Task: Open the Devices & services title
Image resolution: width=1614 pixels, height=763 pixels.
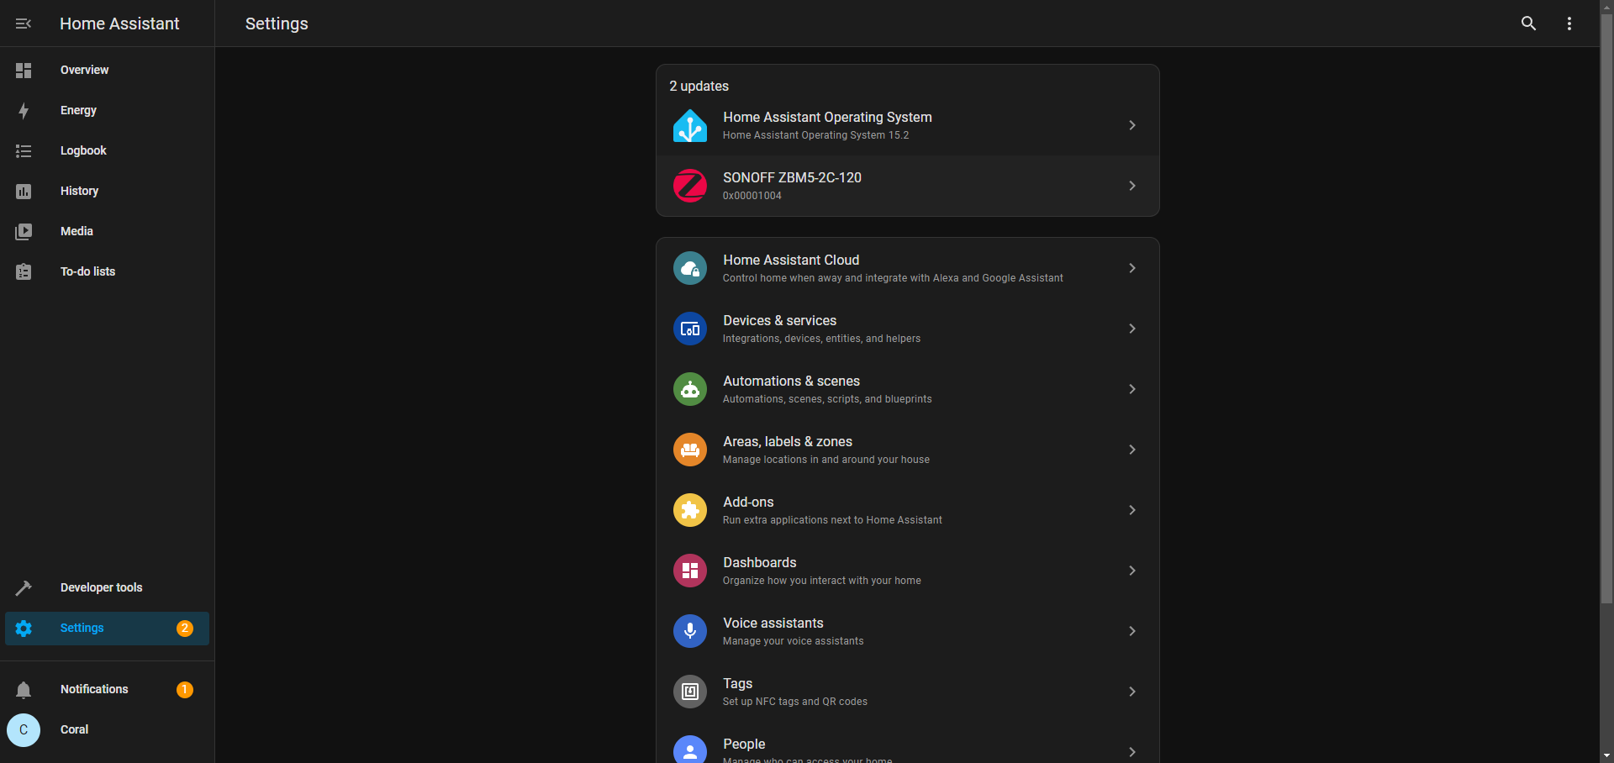Action: click(x=779, y=320)
